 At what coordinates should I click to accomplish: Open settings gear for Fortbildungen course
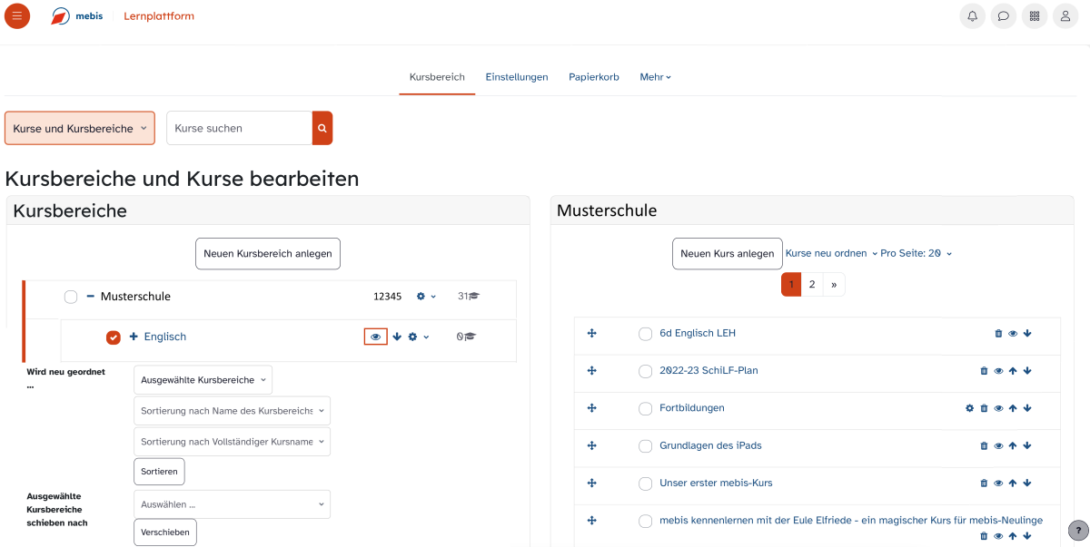point(969,409)
